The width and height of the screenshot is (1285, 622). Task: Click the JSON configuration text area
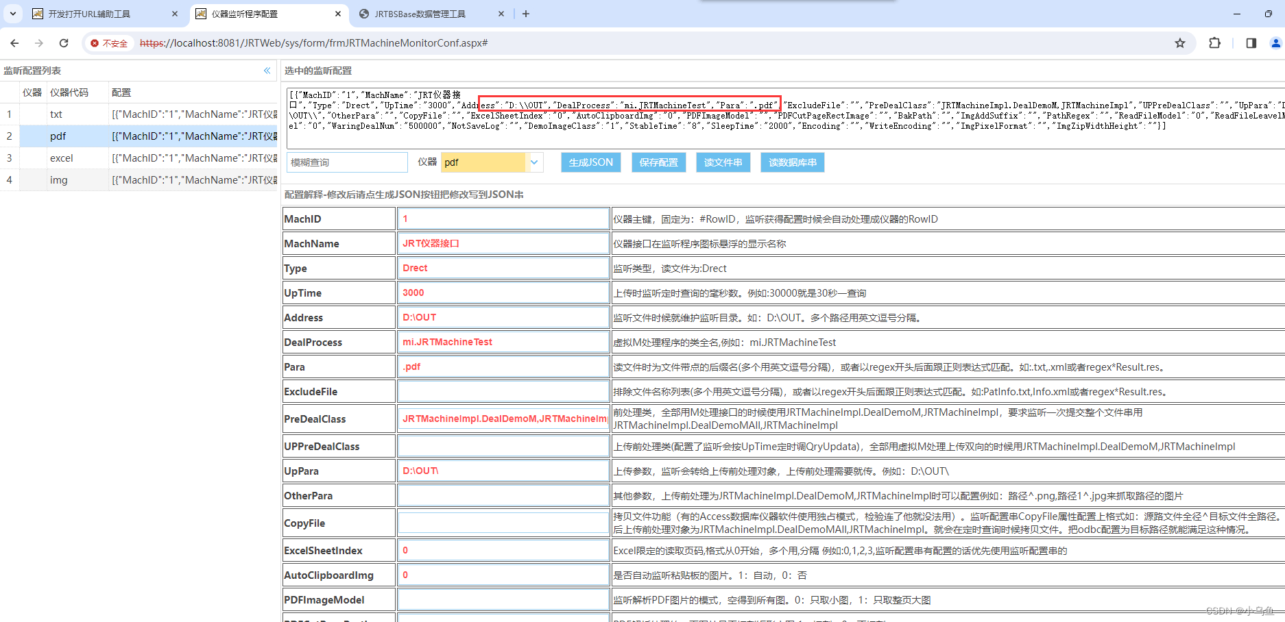click(x=786, y=118)
